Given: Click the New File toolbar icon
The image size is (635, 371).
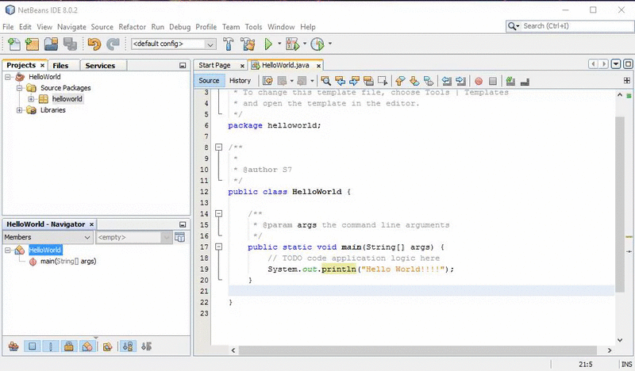Looking at the screenshot, I should [14, 44].
